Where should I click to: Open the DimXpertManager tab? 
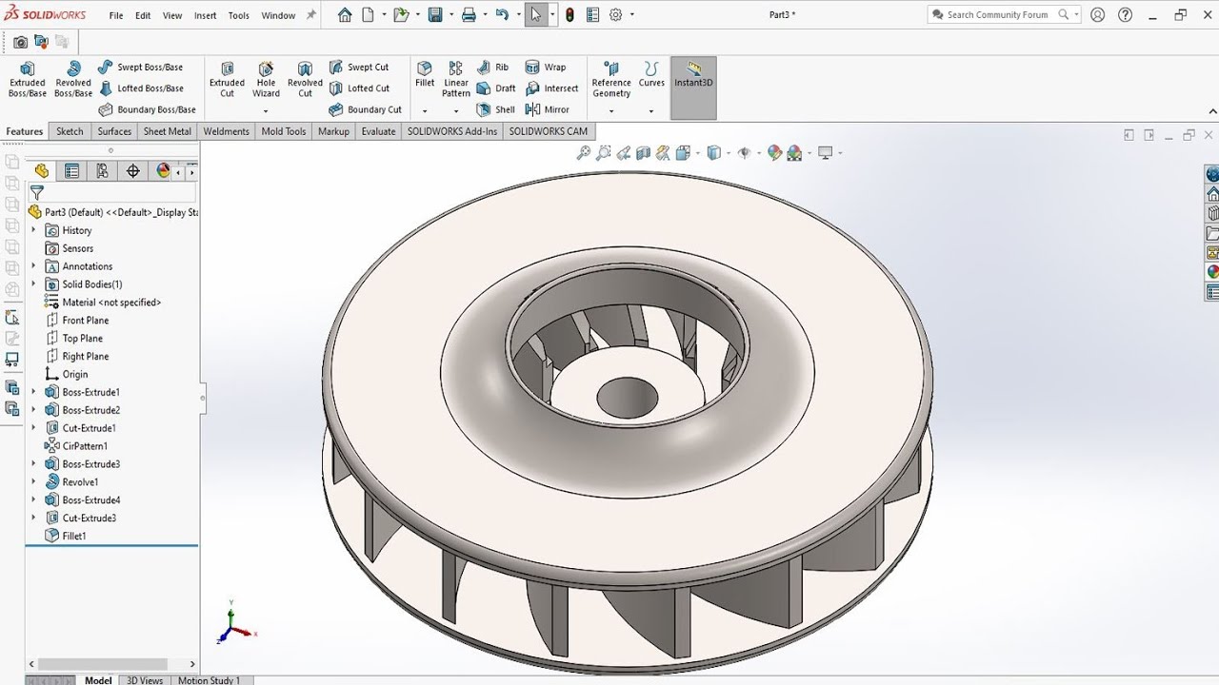(132, 171)
